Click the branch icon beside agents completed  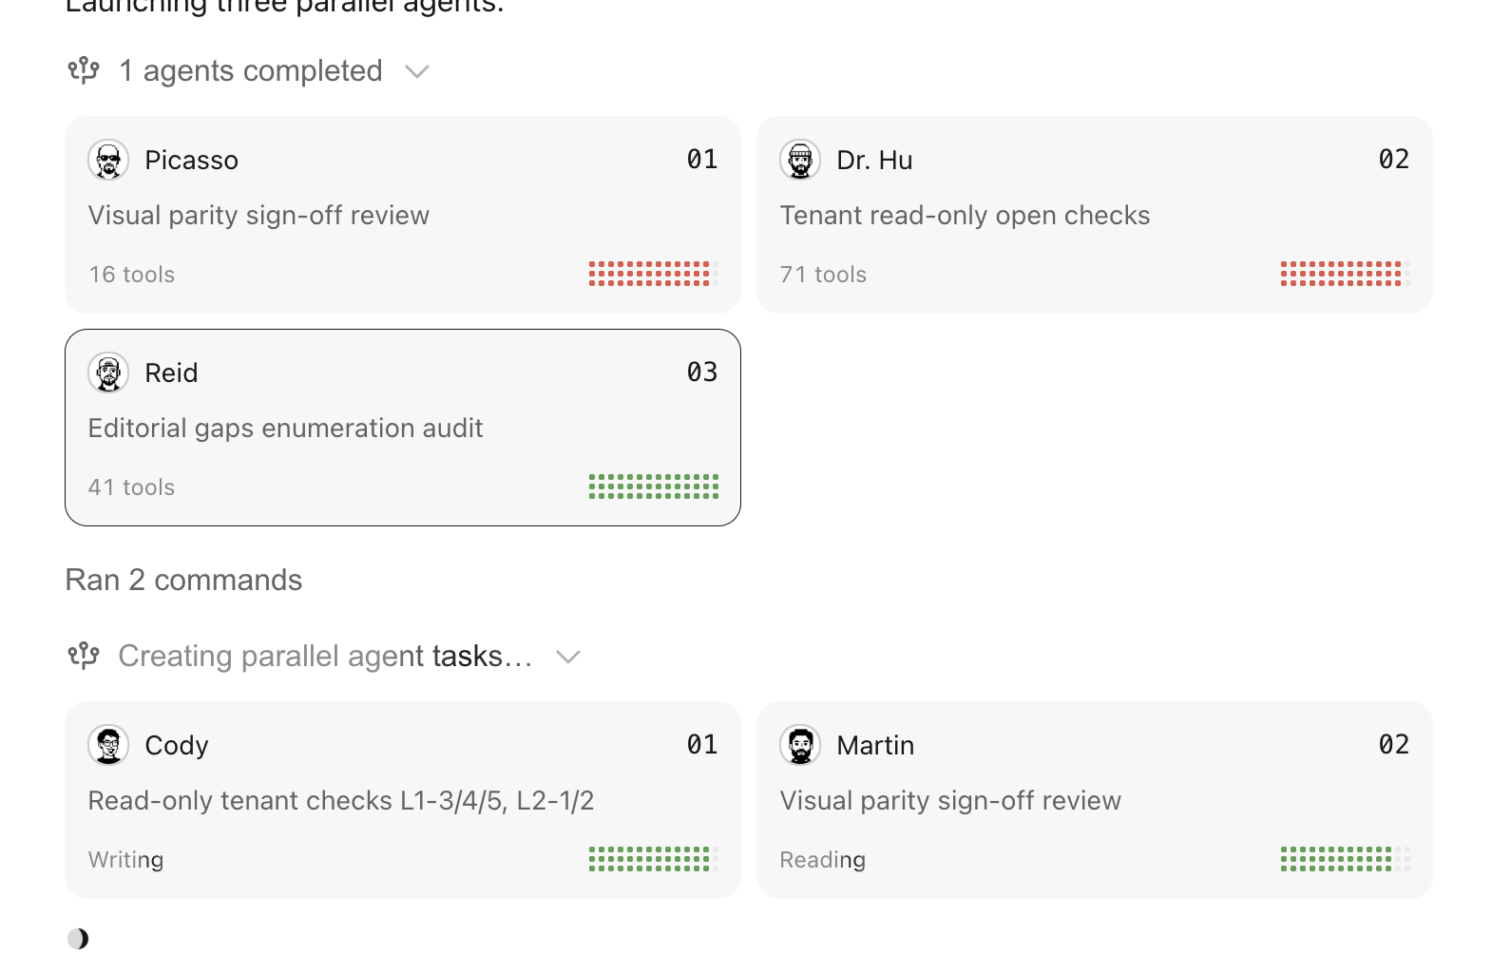[x=84, y=70]
